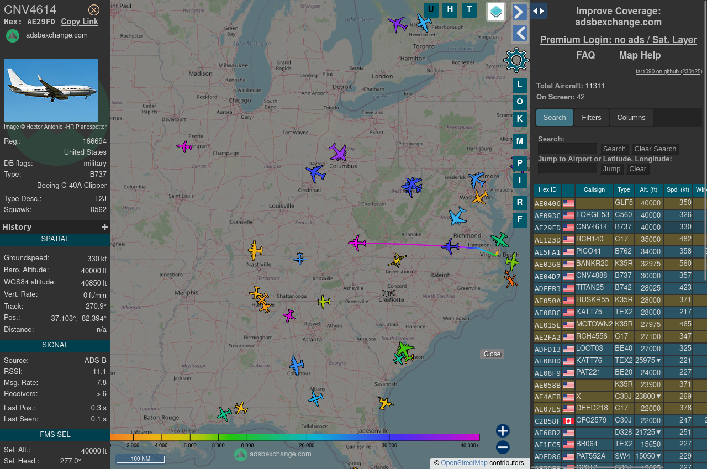The height and width of the screenshot is (469, 707).
Task: Select the orange aircraft icon near Nashville
Action: (x=255, y=250)
